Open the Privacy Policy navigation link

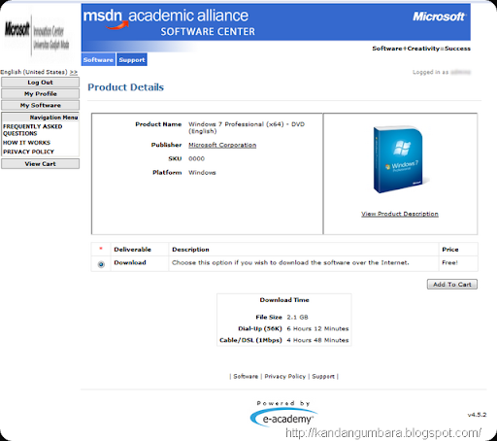click(x=28, y=152)
